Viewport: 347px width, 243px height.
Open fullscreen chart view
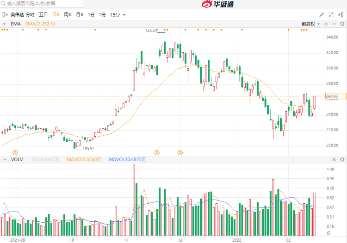tap(332, 15)
